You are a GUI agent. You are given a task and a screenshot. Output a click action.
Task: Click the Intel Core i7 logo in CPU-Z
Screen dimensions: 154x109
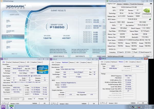43,70
